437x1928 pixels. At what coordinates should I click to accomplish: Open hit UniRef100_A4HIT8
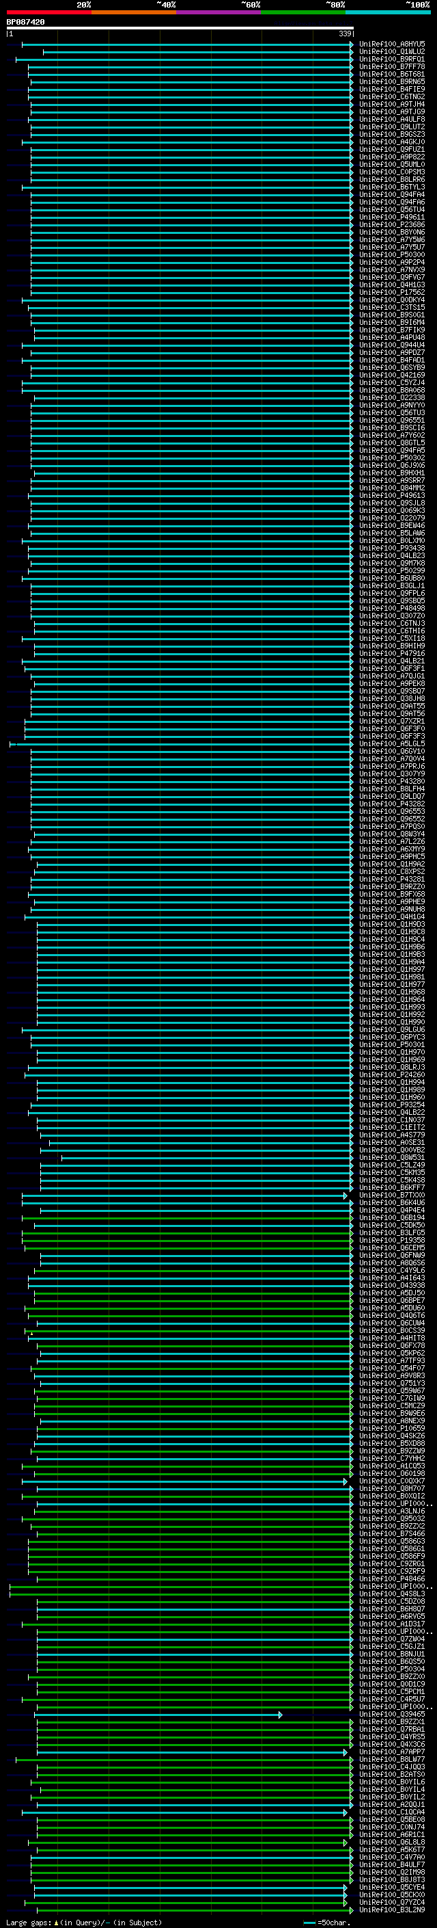392,1338
